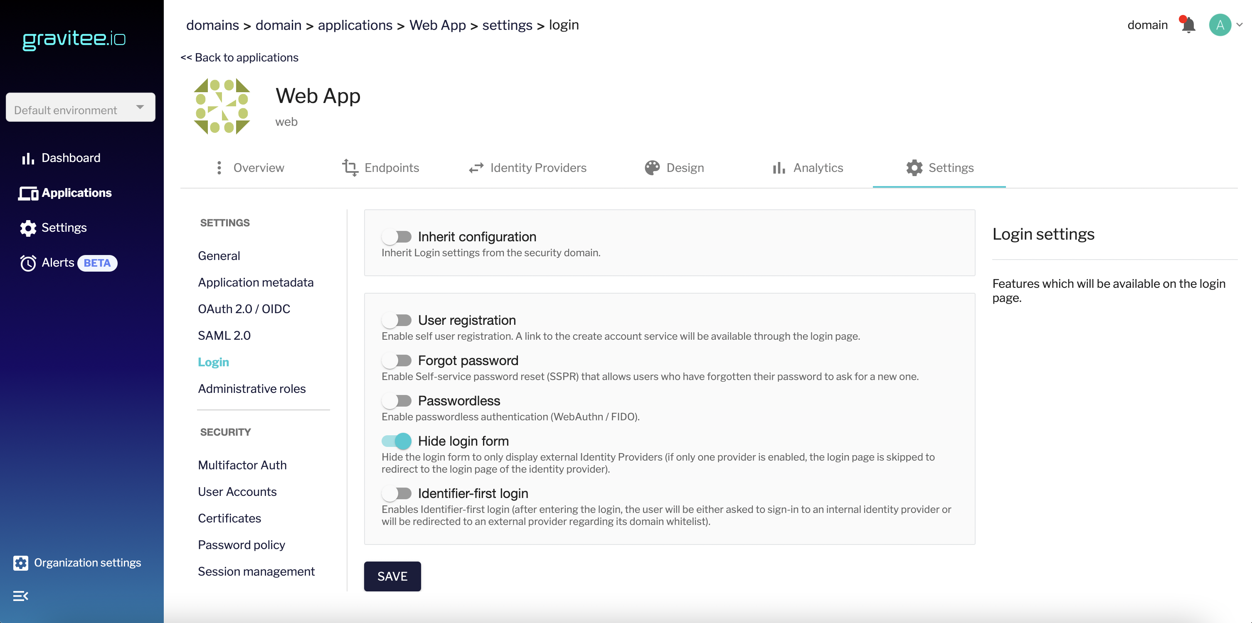The width and height of the screenshot is (1252, 623).
Task: Click the Design palette icon
Action: pyautogui.click(x=652, y=167)
